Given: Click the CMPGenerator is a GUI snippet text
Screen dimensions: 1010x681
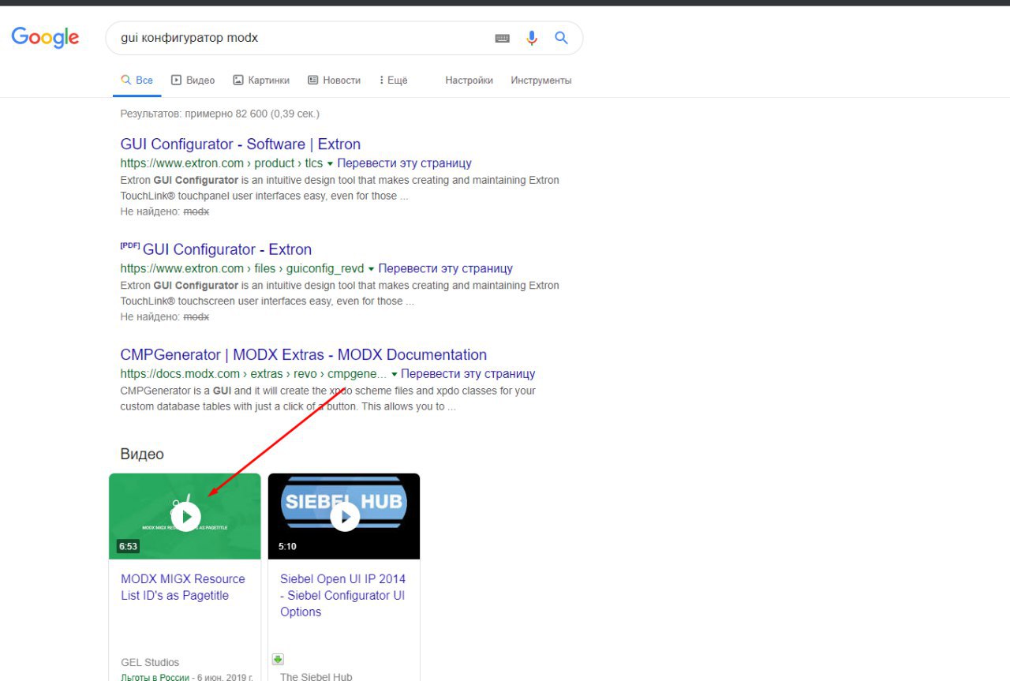Looking at the screenshot, I should [328, 398].
